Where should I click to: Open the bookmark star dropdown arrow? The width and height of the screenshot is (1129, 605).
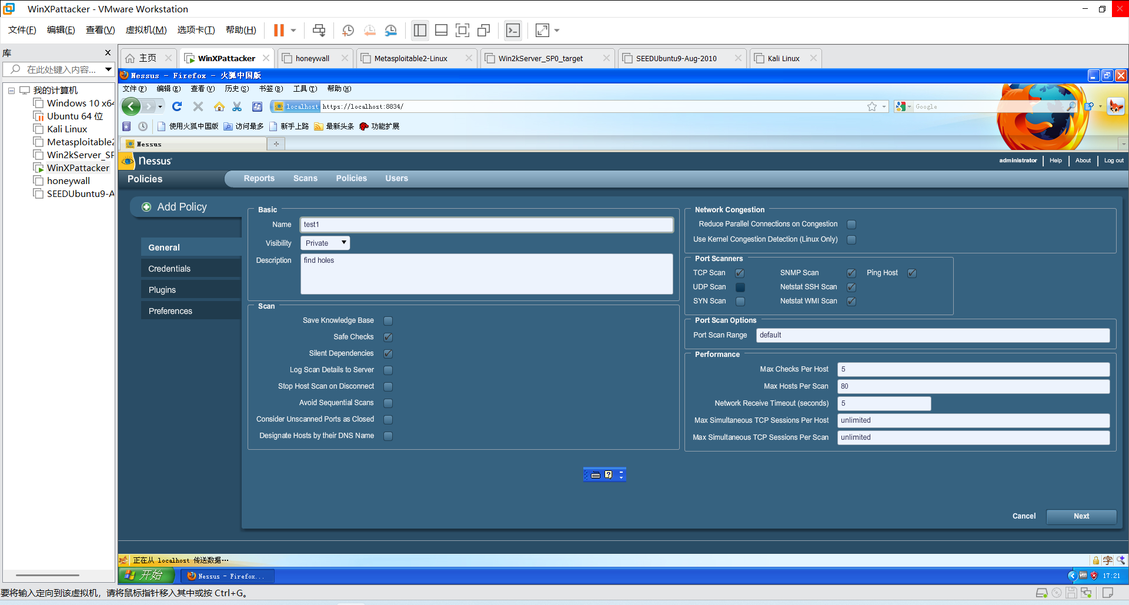[884, 106]
